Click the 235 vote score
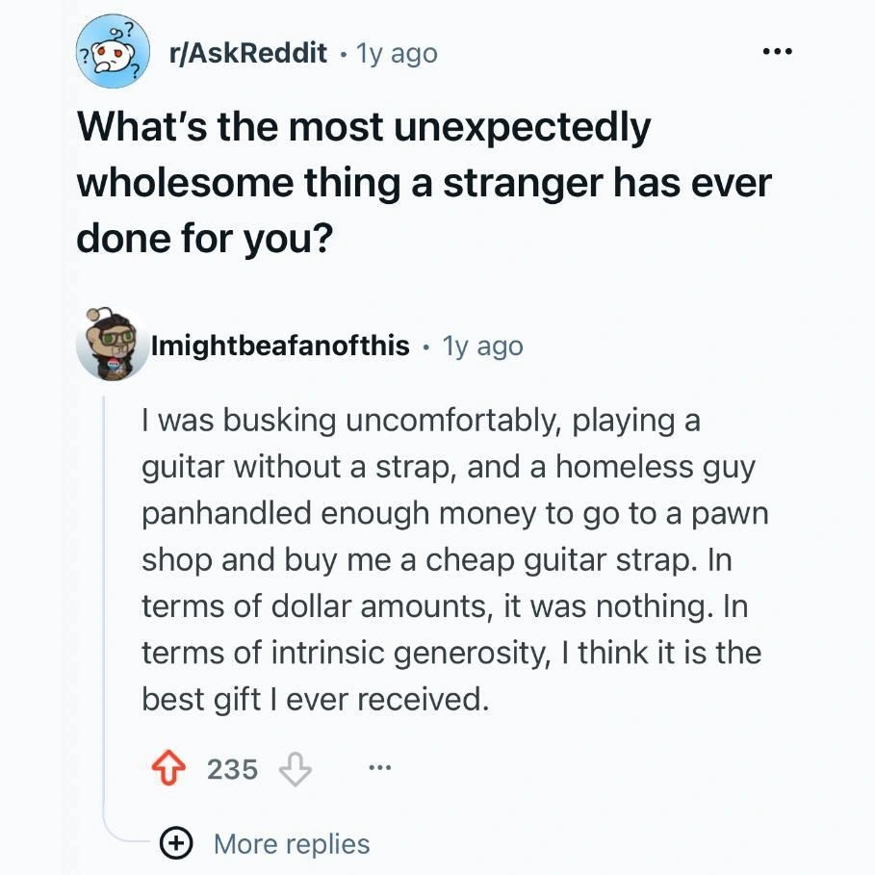The height and width of the screenshot is (875, 875). (x=232, y=769)
